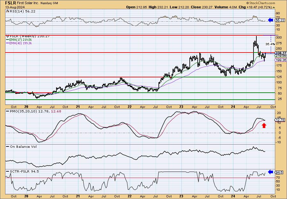Click the up triangle beside the change percentage
The image size is (287, 199).
[x=274, y=7]
